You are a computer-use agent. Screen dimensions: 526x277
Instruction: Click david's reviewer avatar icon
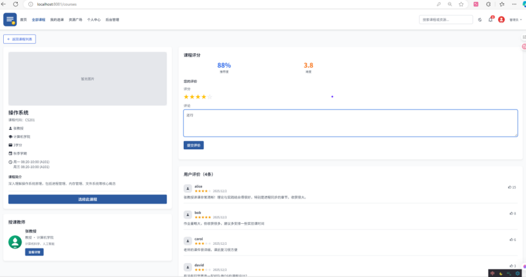[188, 267]
